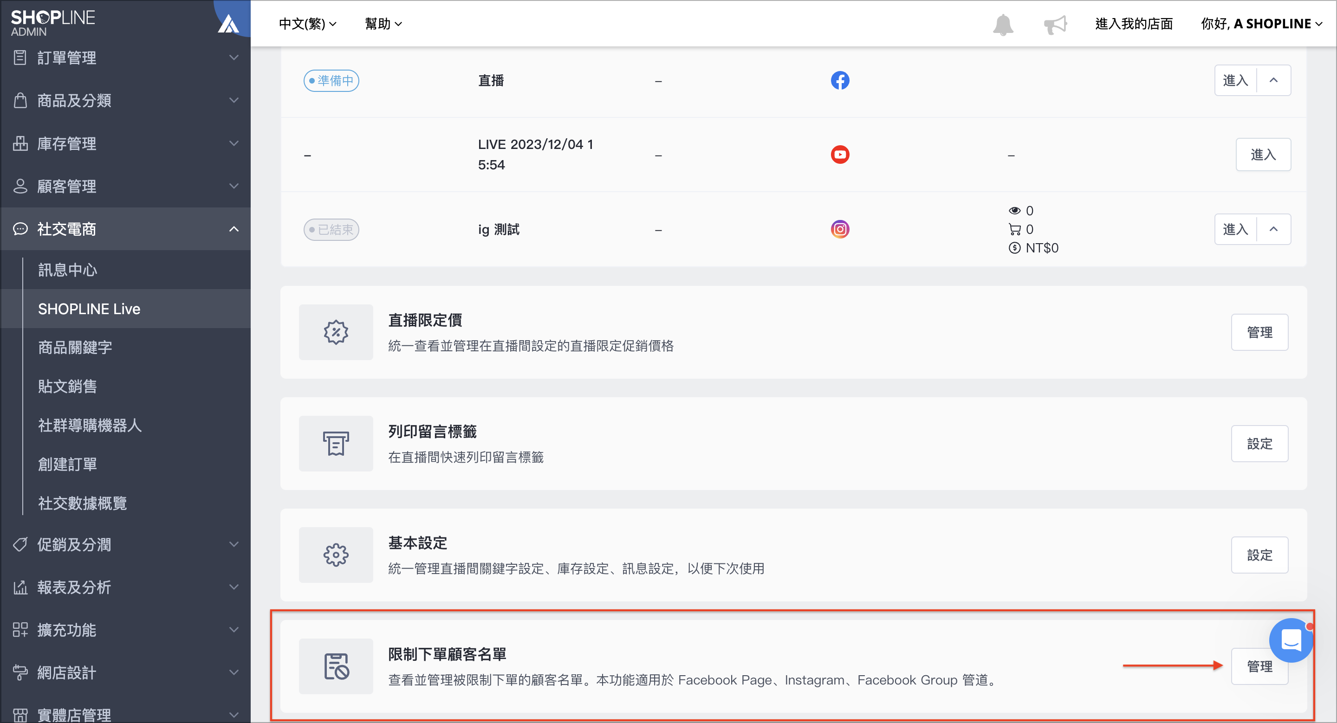Click 管理 for 限制下單顧客名單
The height and width of the screenshot is (723, 1337).
[1259, 666]
